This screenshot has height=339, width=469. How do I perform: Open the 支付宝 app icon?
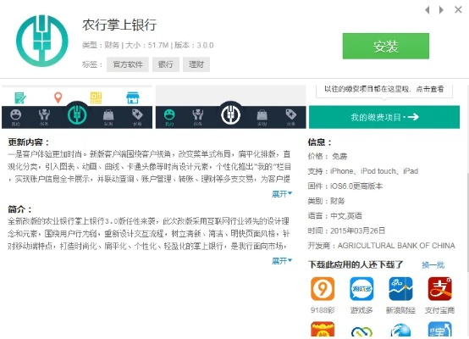coord(439,289)
